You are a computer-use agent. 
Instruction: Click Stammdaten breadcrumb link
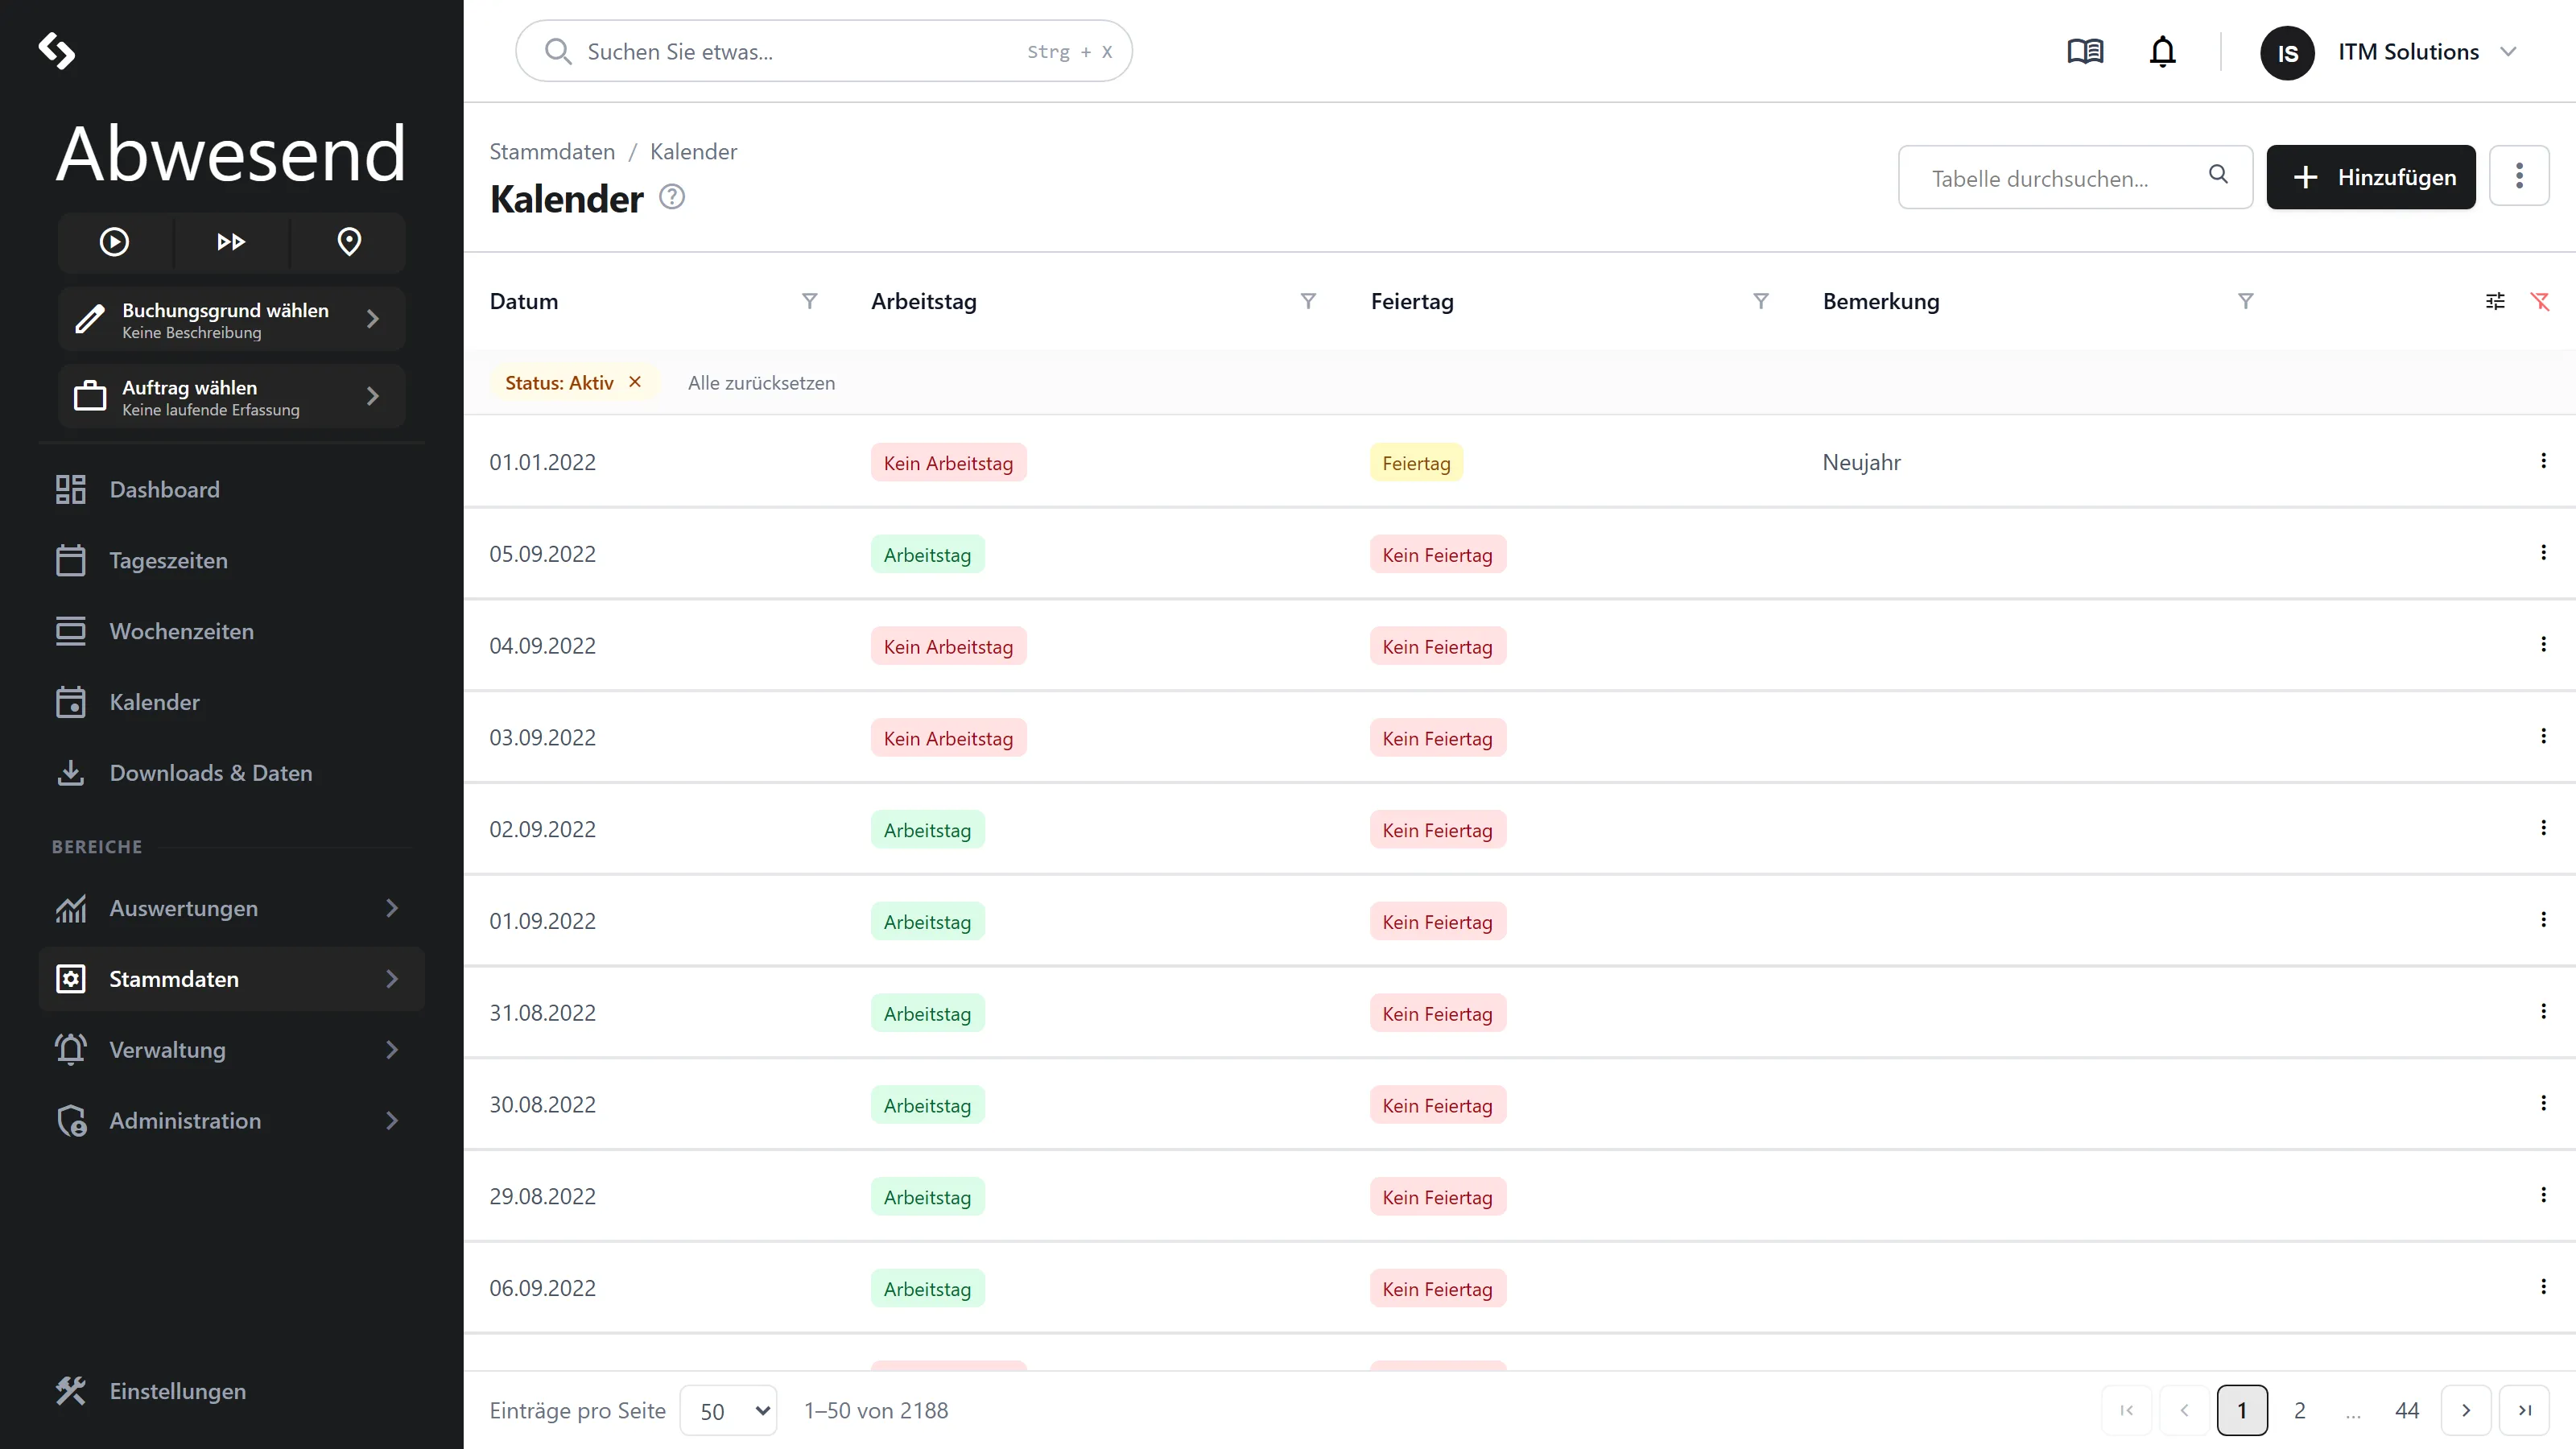click(x=552, y=151)
